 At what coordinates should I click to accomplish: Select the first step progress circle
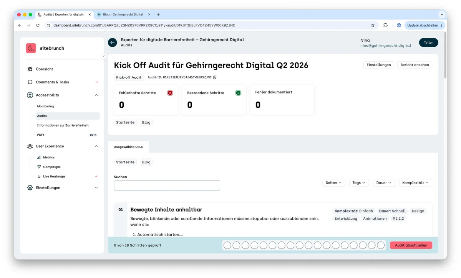coord(227,245)
